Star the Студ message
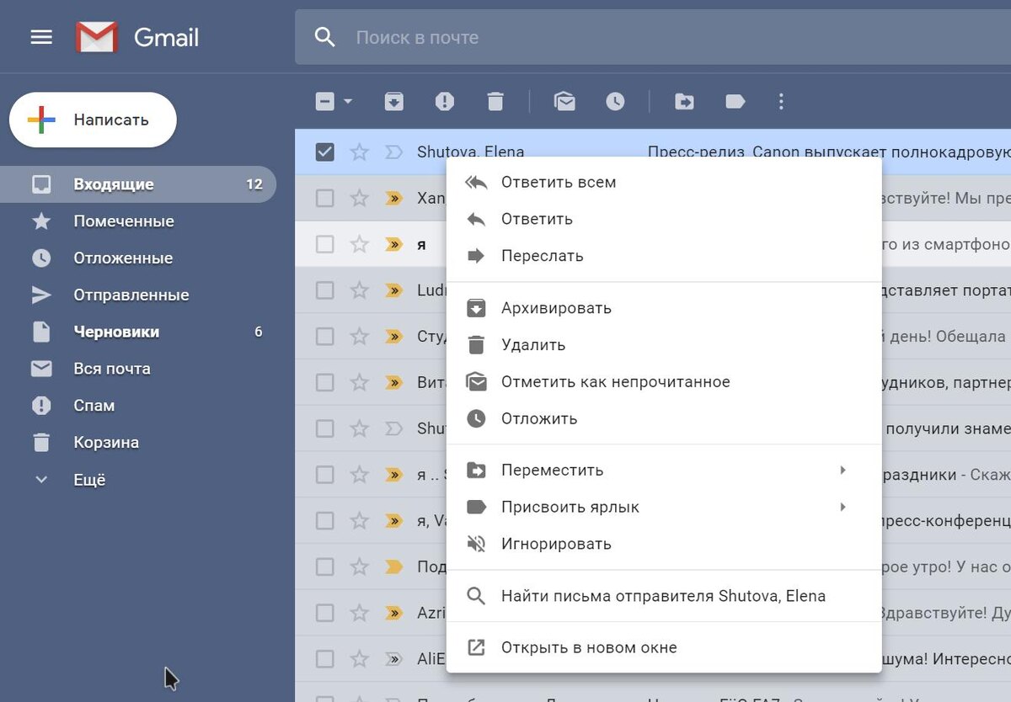The width and height of the screenshot is (1011, 702). pos(360,336)
